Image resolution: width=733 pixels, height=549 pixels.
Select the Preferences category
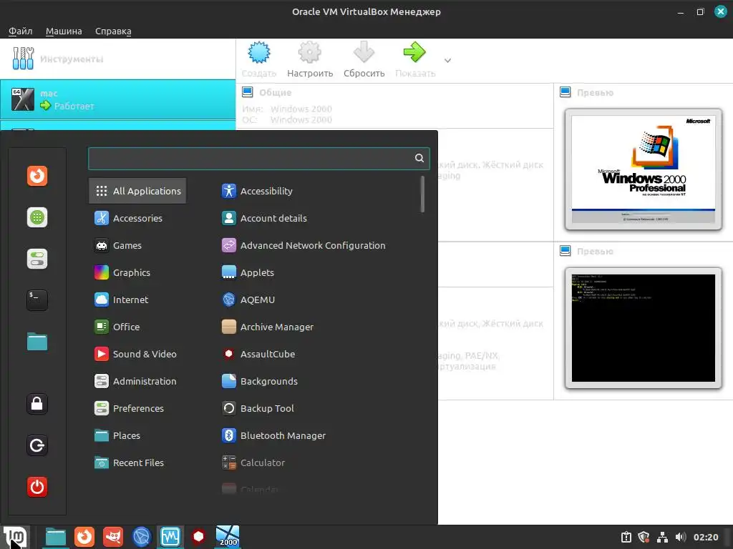(x=137, y=408)
